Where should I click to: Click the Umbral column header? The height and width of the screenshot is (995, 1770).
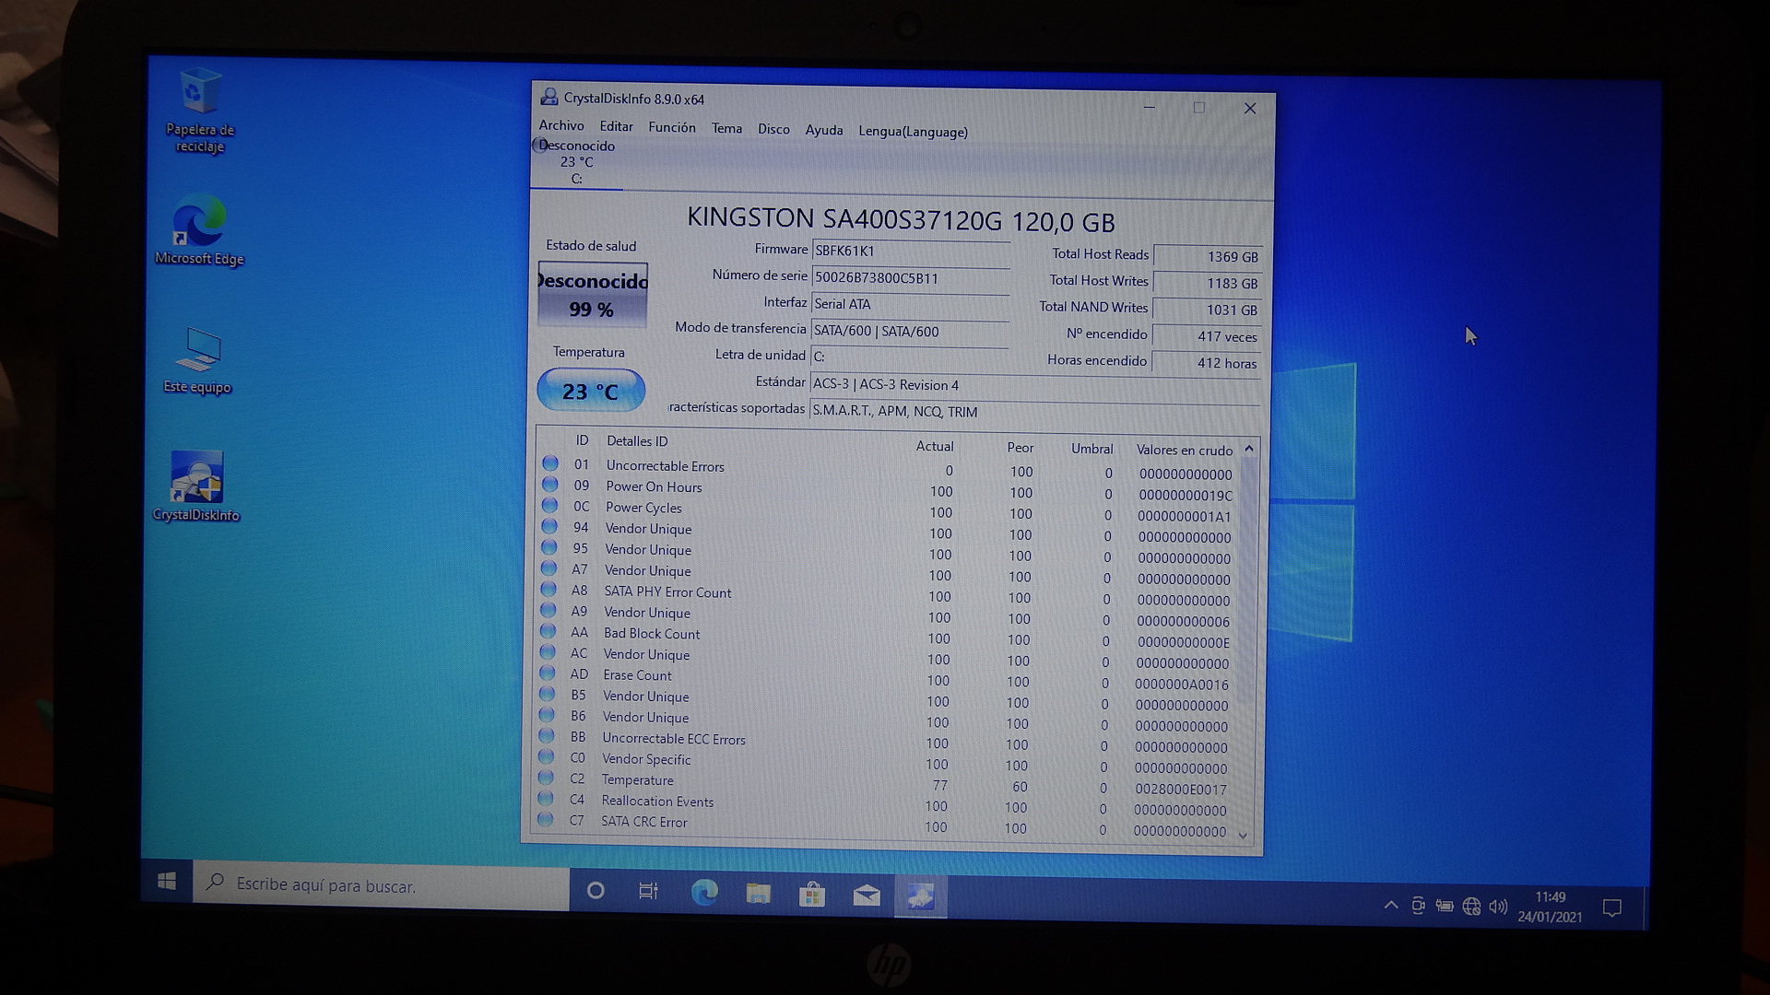tap(1091, 449)
